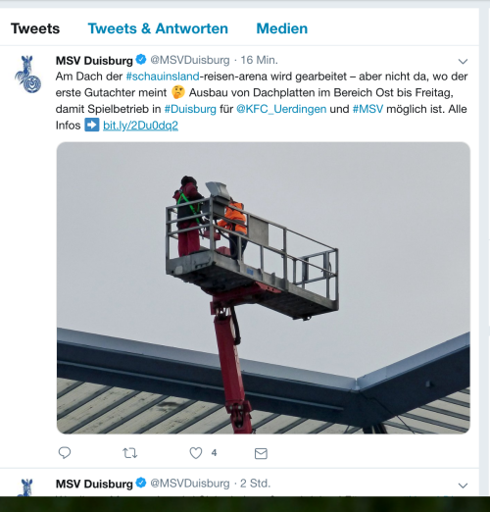Open #schauinsland hashtag
The height and width of the screenshot is (512, 490).
pyautogui.click(x=163, y=77)
